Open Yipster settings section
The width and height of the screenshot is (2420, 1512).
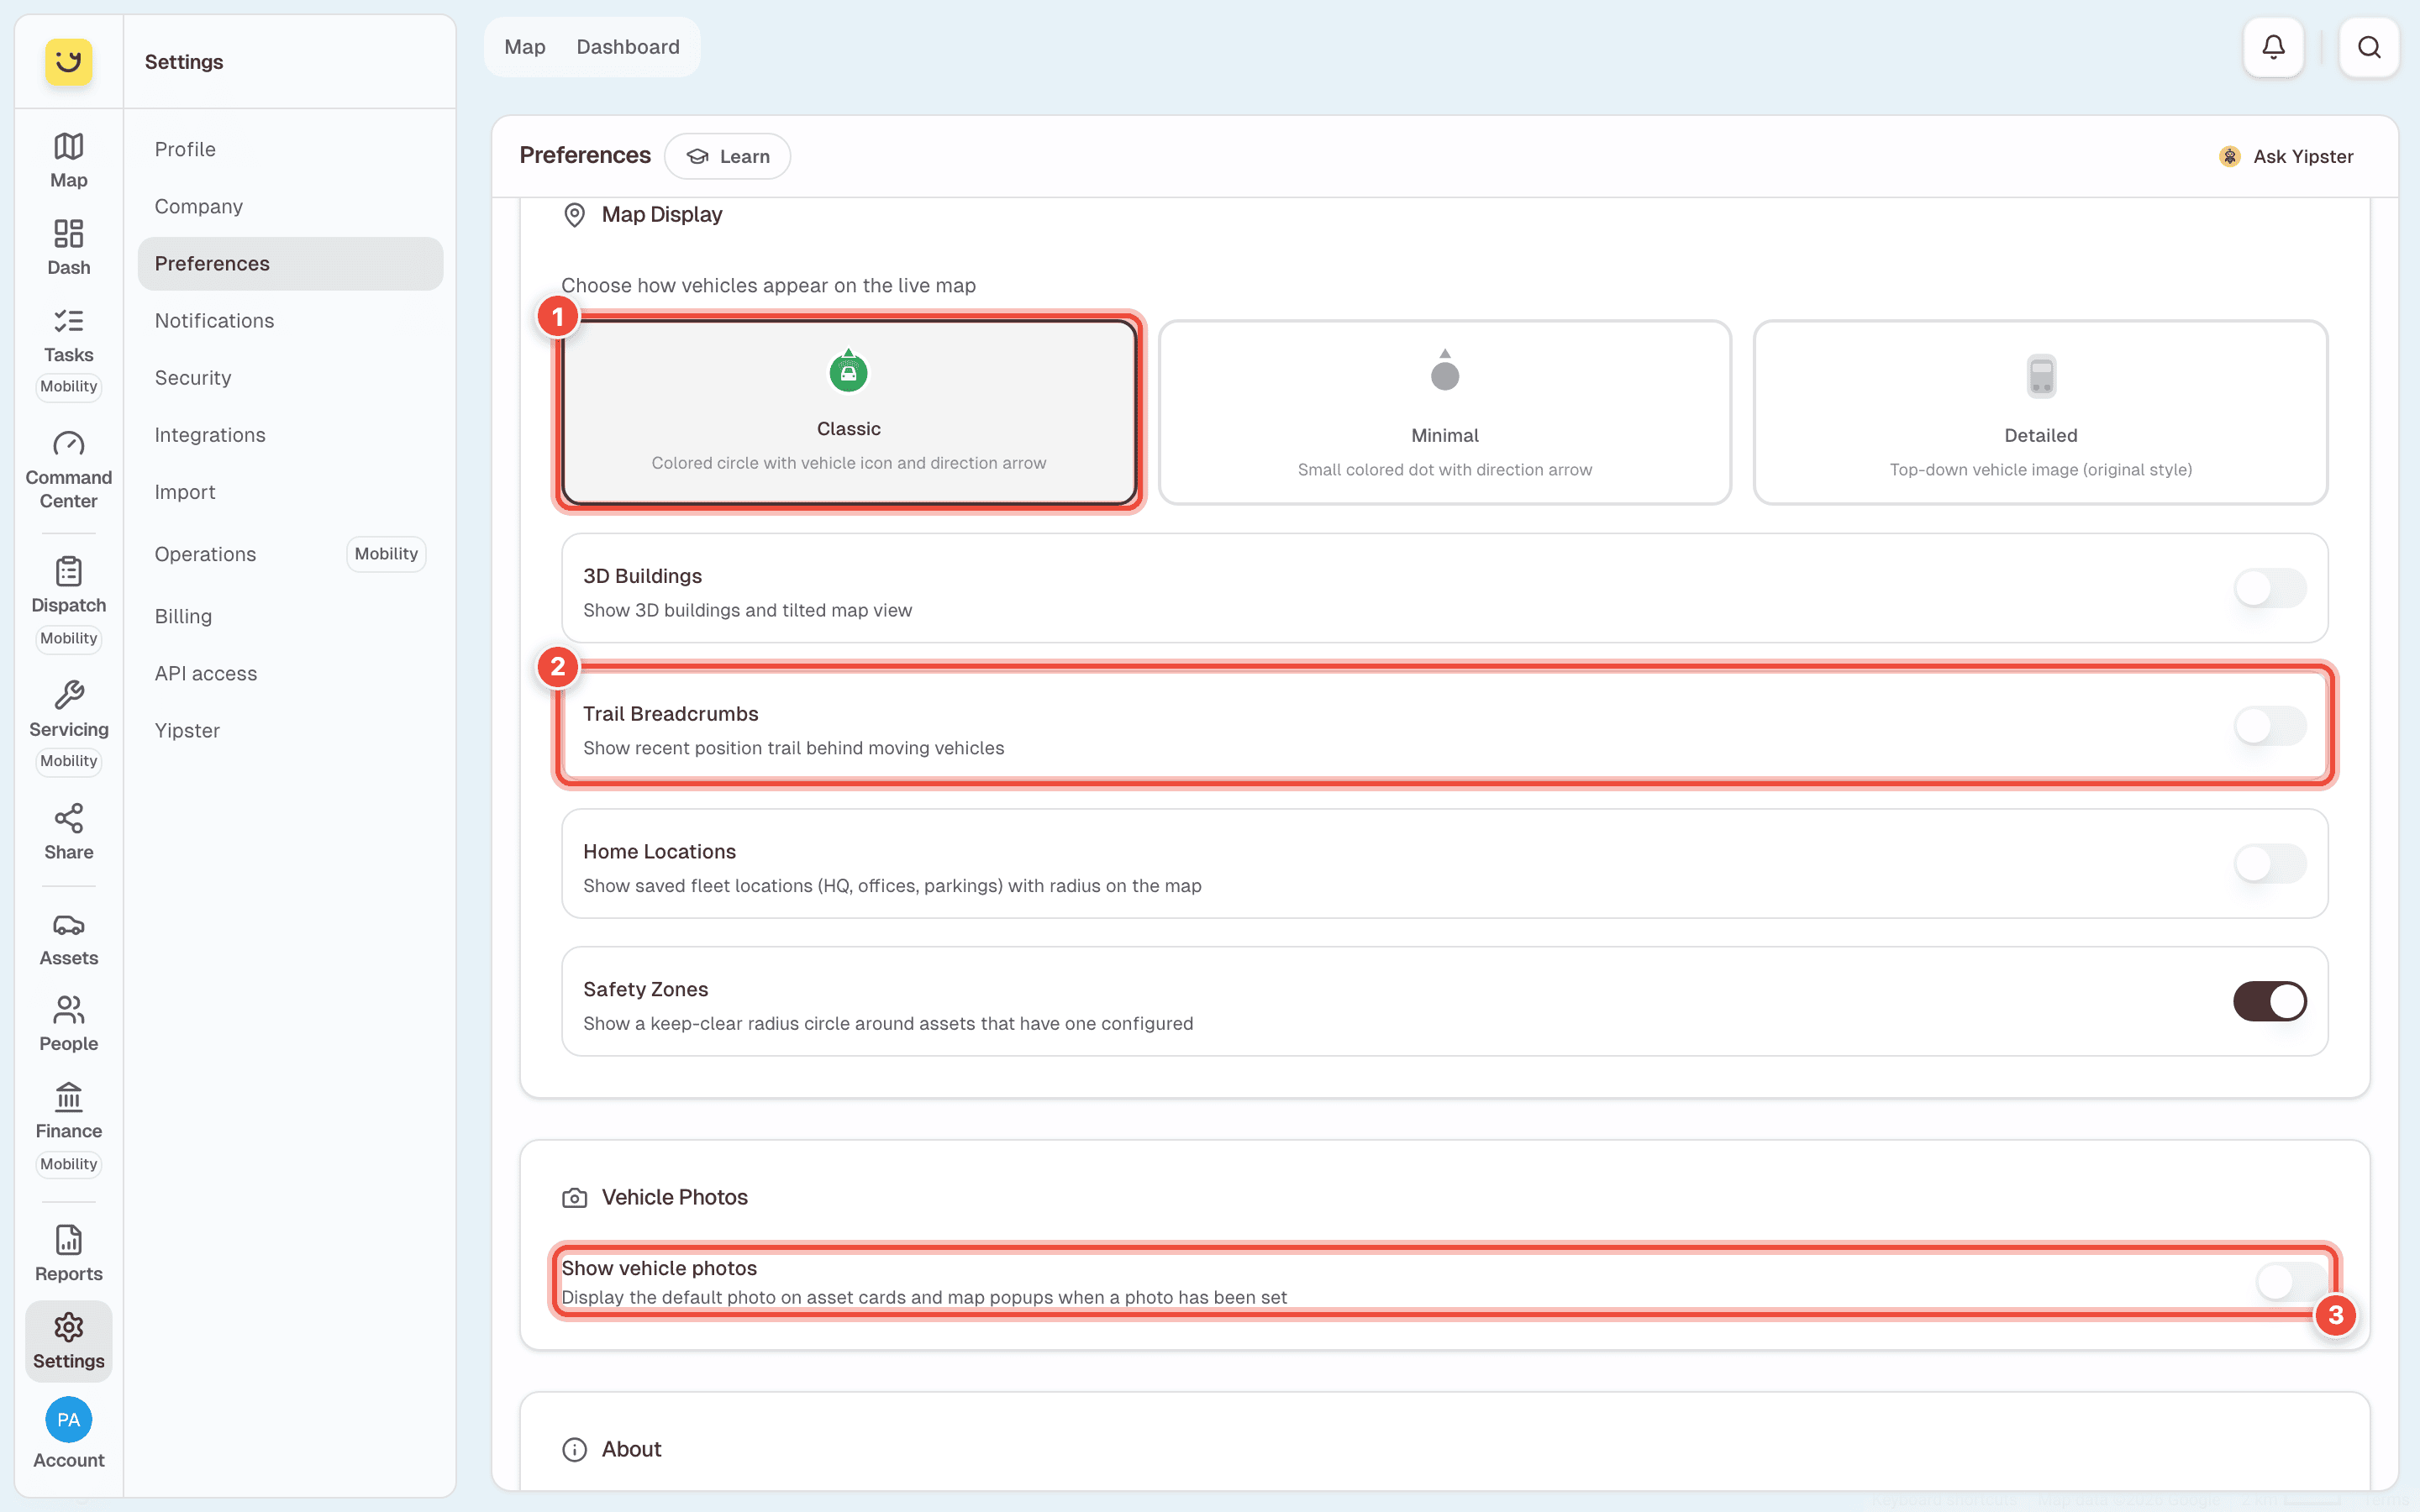pyautogui.click(x=290, y=730)
